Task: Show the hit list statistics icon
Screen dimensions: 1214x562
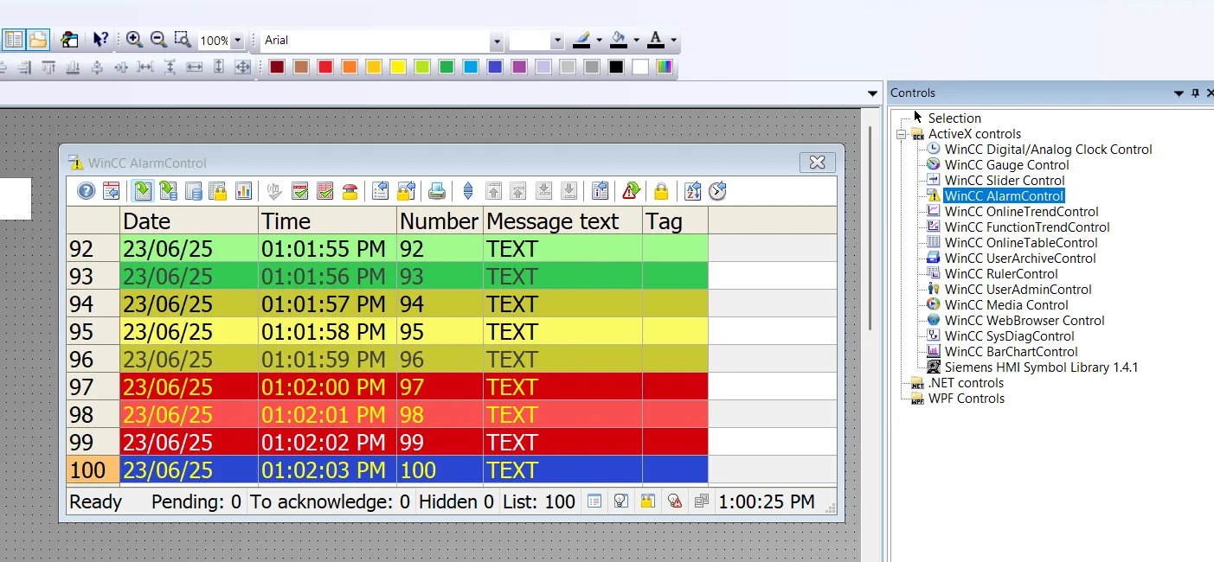Action: click(243, 191)
